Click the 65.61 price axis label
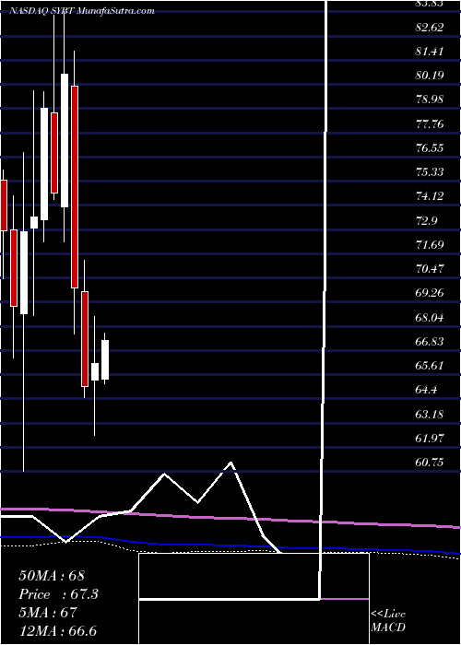 430,366
